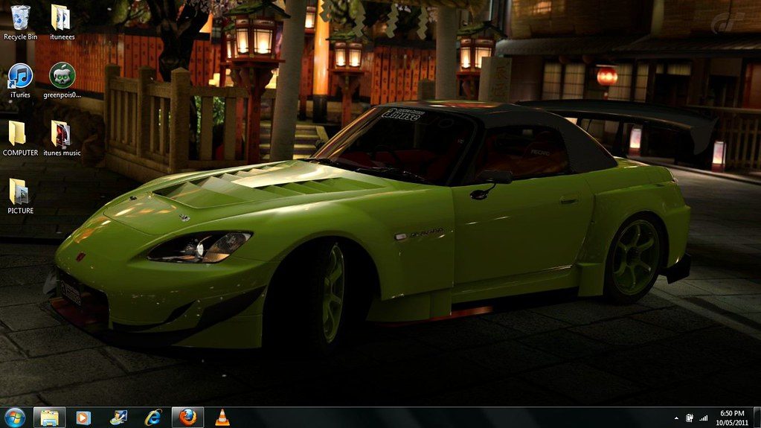The image size is (761, 428).
Task: Switch to the Firefox taskbar button
Action: click(187, 418)
